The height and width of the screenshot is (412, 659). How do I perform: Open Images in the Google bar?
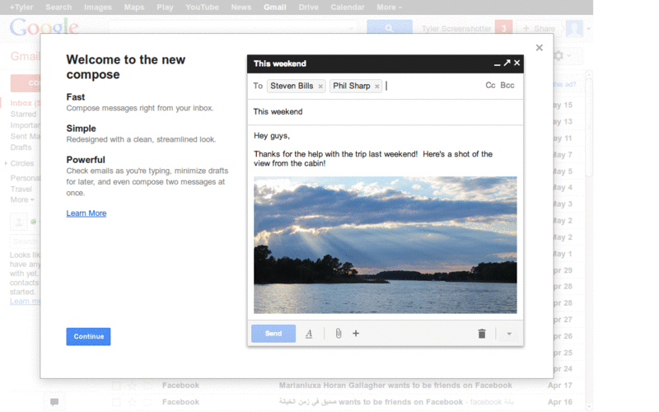pyautogui.click(x=98, y=7)
